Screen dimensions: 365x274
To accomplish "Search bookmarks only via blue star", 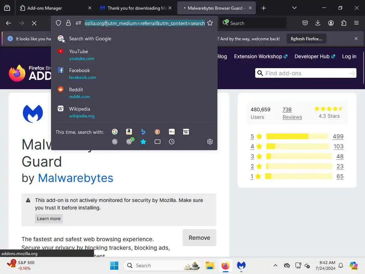I will coord(143,142).
